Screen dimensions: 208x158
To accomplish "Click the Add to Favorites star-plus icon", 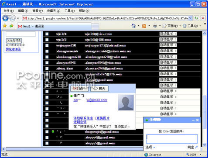I will click(x=11, y=26).
